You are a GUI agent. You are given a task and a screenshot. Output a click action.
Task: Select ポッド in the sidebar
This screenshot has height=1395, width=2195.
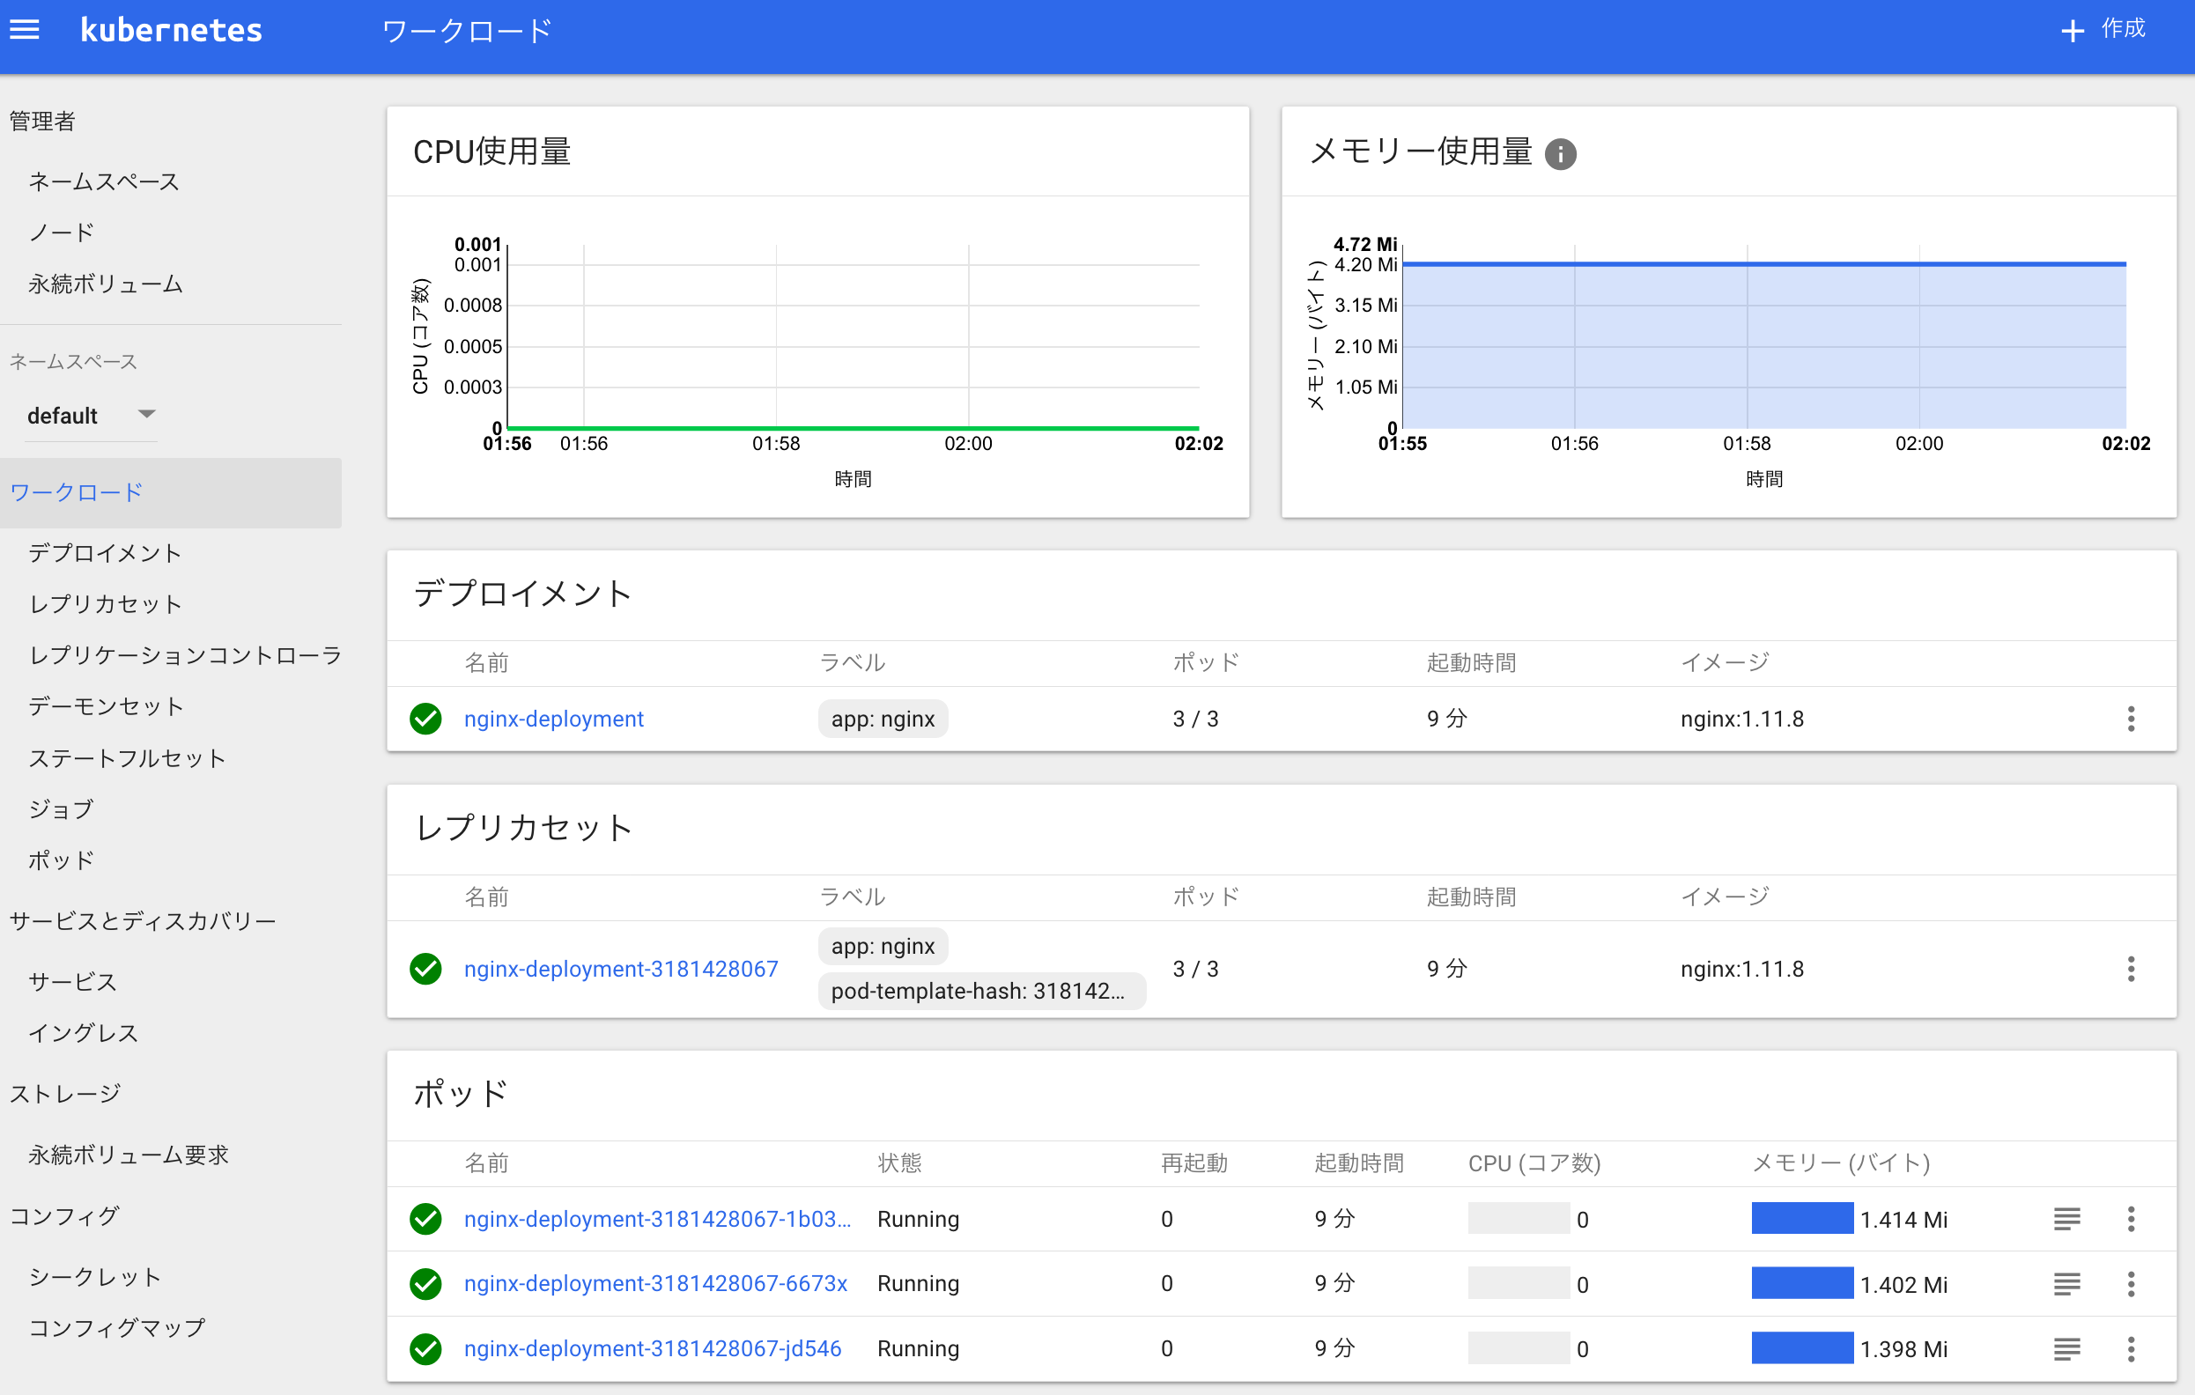(61, 860)
